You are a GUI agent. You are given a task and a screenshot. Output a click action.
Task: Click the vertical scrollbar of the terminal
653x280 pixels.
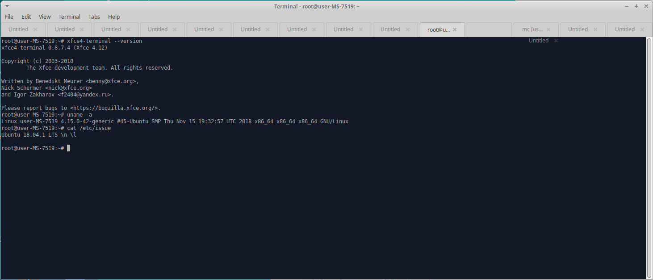click(649, 156)
